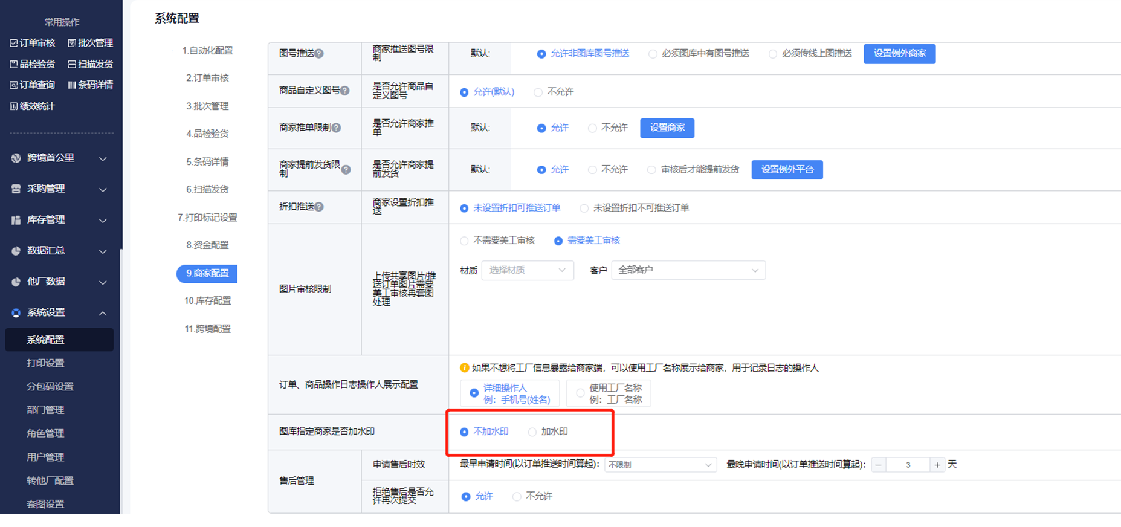1121x527 pixels.
Task: Click the 设置例外平台 button
Action: [787, 170]
